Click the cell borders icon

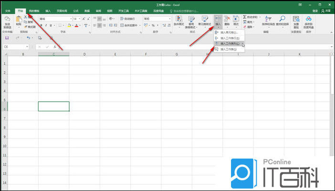click(60, 25)
